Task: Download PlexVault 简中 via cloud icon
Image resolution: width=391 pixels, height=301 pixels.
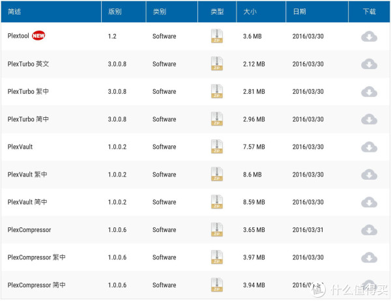Action: pyautogui.click(x=369, y=202)
